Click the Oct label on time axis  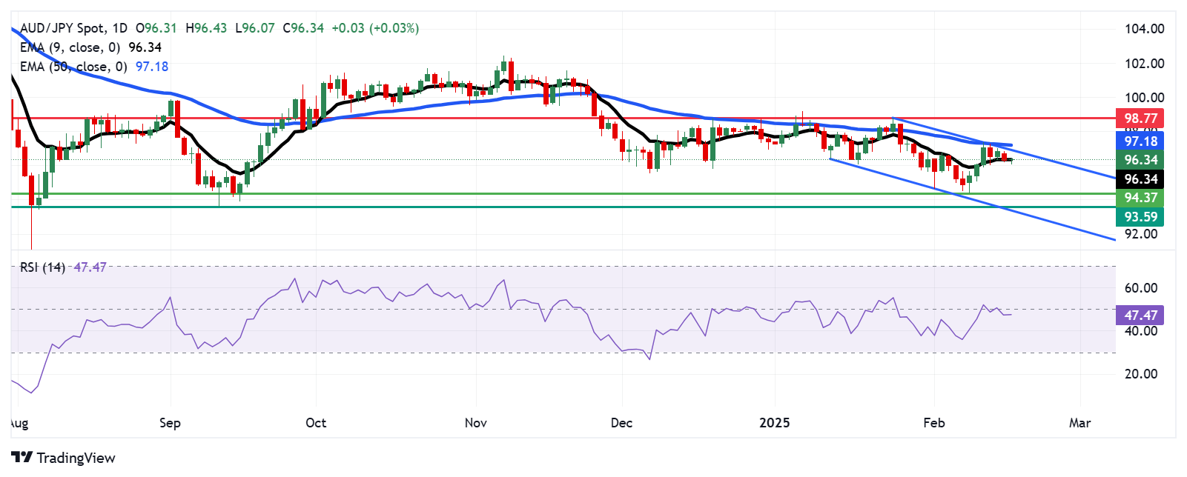pyautogui.click(x=316, y=423)
